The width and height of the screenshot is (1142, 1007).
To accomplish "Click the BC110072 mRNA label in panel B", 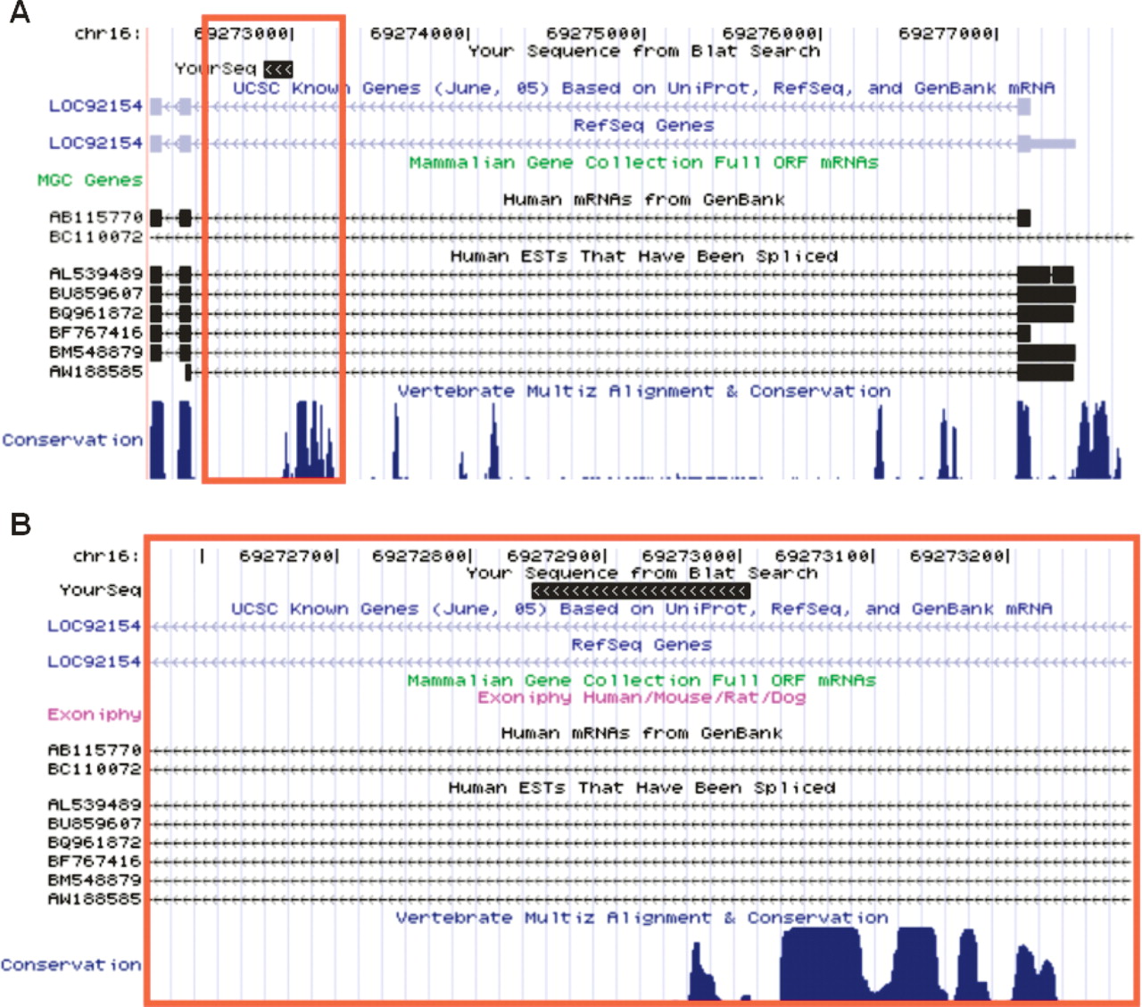I will 94,769.
